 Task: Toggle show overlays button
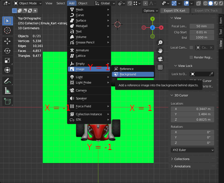[x=186, y=3]
